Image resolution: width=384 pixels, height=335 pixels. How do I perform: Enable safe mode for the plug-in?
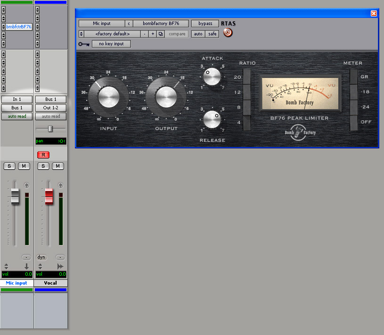[x=212, y=33]
